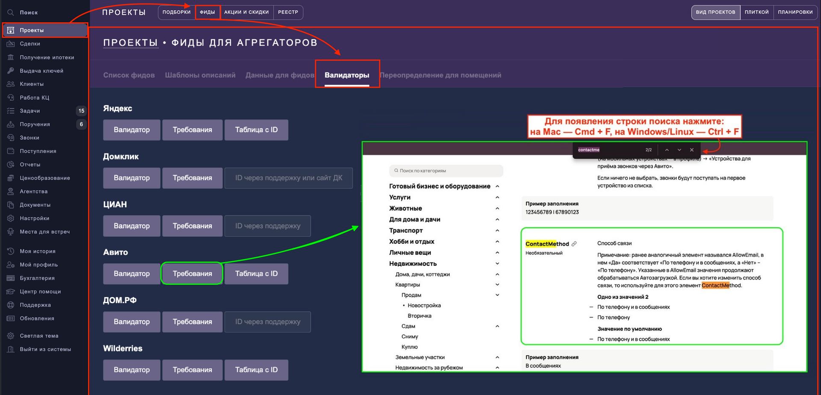Open Wilderries Таблица с ID
821x395 pixels.
tap(257, 370)
